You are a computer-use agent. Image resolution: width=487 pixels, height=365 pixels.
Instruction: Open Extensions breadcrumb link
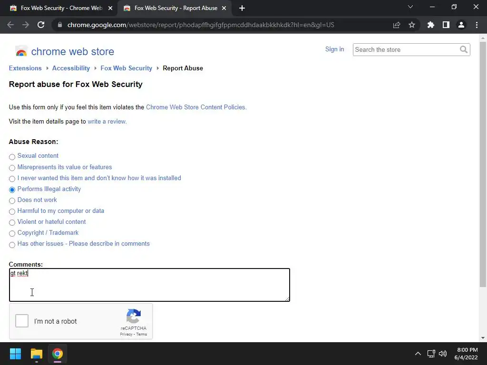coord(25,68)
